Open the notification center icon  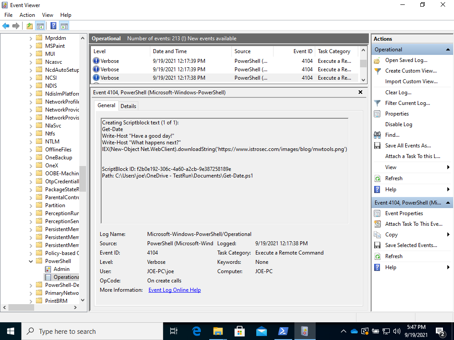point(440,332)
